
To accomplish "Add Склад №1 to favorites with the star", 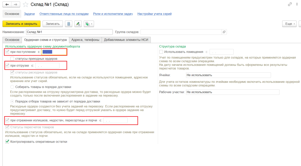I will tap(26, 4).
